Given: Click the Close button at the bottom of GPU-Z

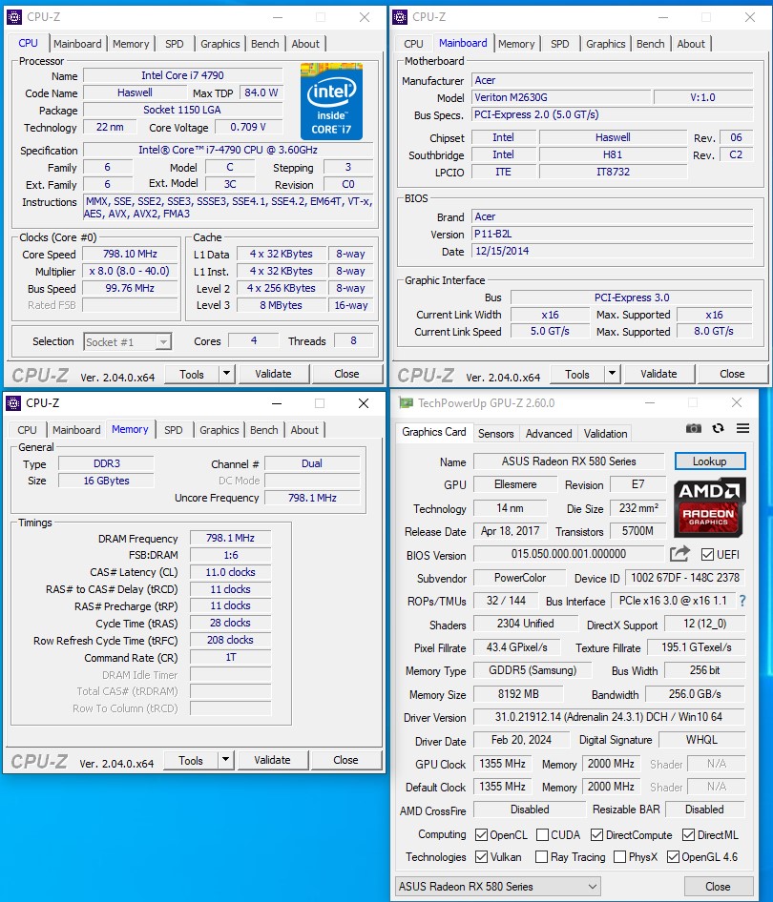Looking at the screenshot, I should [719, 887].
